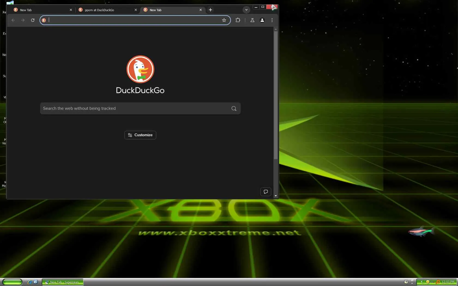This screenshot has width=458, height=286.
Task: Maximize the Supermium browser window
Action: click(263, 7)
